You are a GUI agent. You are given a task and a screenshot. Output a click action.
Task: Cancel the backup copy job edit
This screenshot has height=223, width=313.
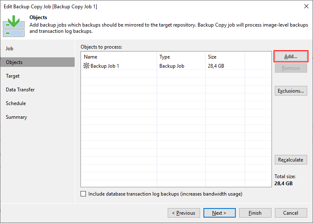point(291,213)
